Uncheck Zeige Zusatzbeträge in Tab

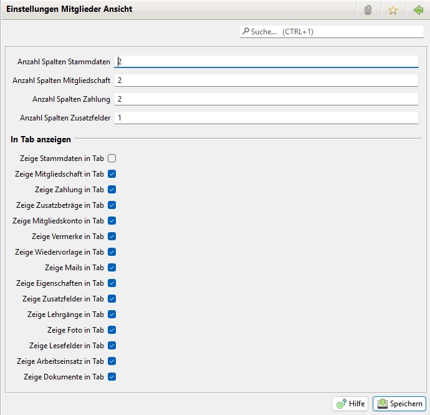112,205
